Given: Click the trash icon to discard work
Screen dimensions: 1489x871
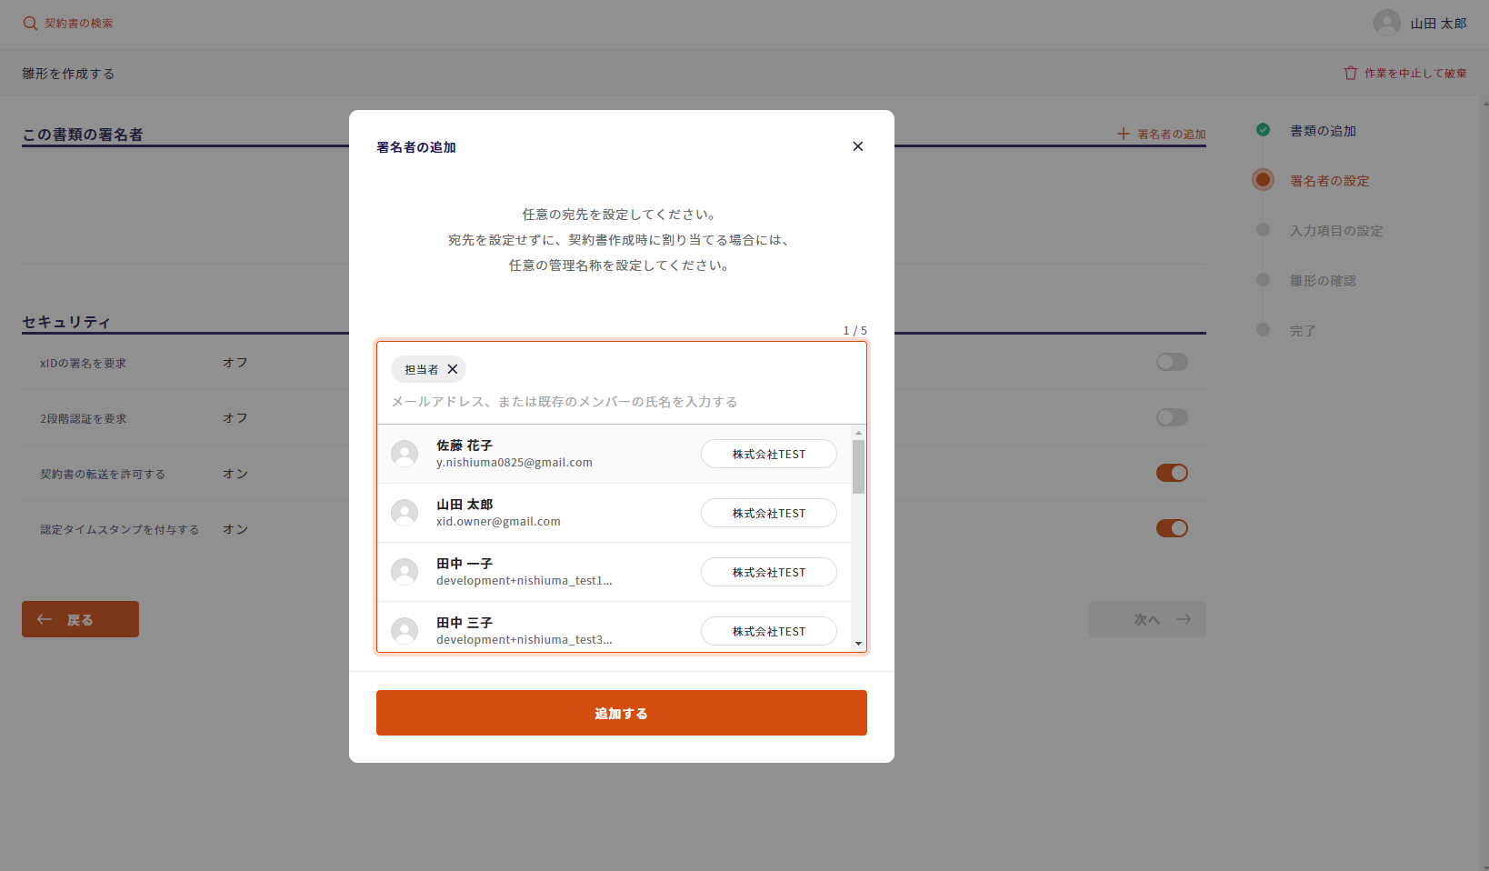Looking at the screenshot, I should point(1350,73).
